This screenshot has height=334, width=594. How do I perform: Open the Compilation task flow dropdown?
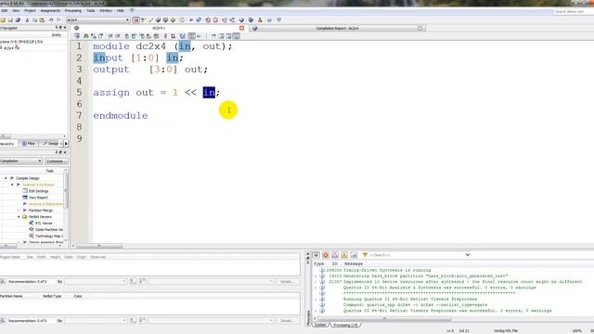click(x=20, y=161)
